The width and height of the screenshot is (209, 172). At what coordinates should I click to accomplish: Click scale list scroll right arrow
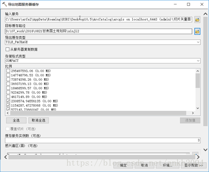(x=193, y=113)
